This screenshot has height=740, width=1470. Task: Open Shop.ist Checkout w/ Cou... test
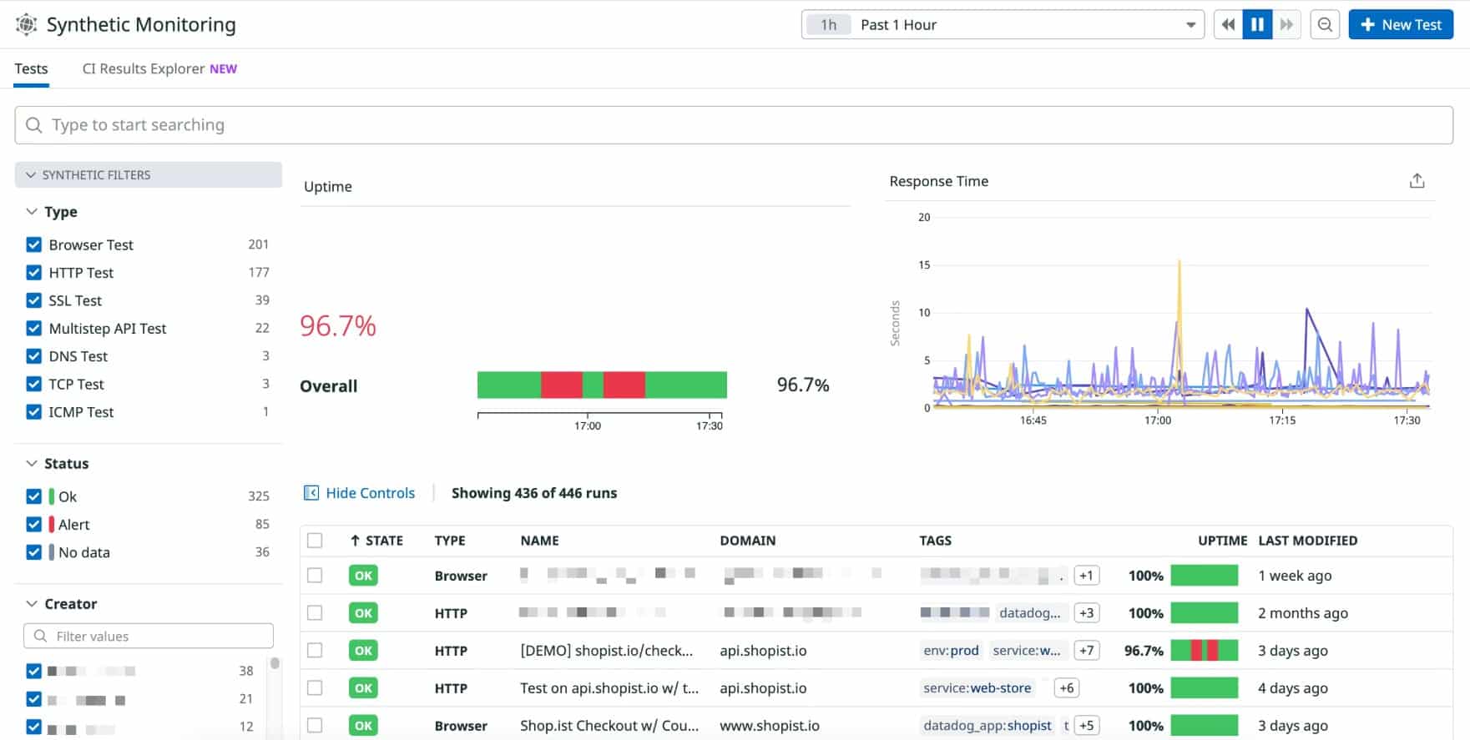click(609, 726)
